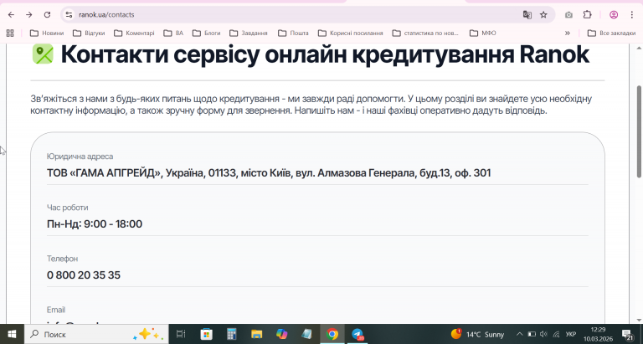Click the green map pin logo icon
The width and height of the screenshot is (643, 344).
tap(43, 54)
